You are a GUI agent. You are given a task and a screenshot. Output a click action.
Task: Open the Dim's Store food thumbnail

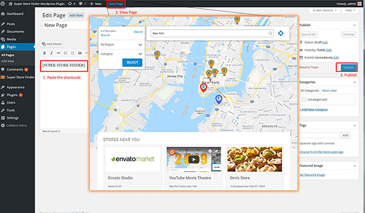tap(255, 159)
